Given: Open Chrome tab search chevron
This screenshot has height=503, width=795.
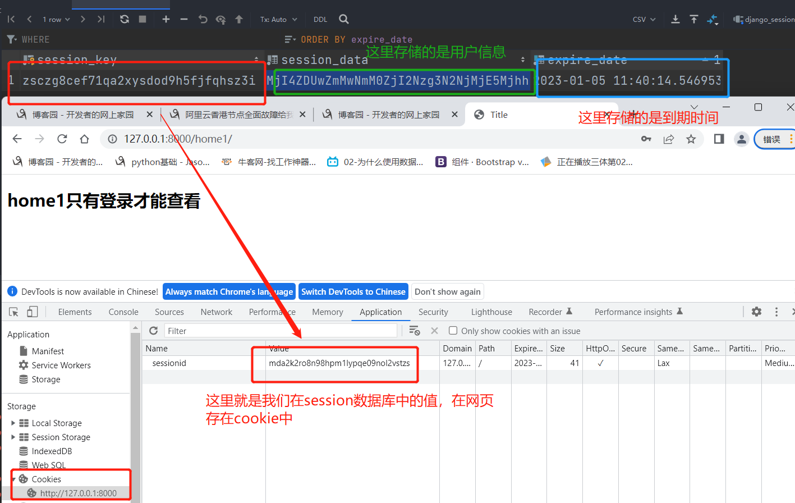Looking at the screenshot, I should point(694,107).
